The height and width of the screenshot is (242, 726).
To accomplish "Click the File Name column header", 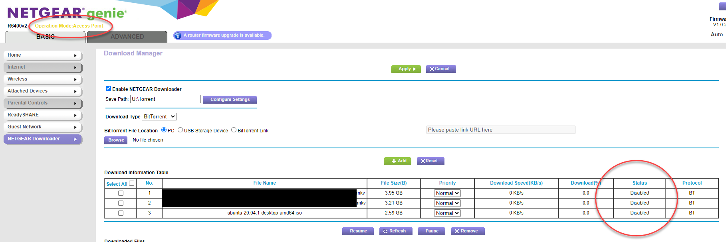I will point(264,183).
